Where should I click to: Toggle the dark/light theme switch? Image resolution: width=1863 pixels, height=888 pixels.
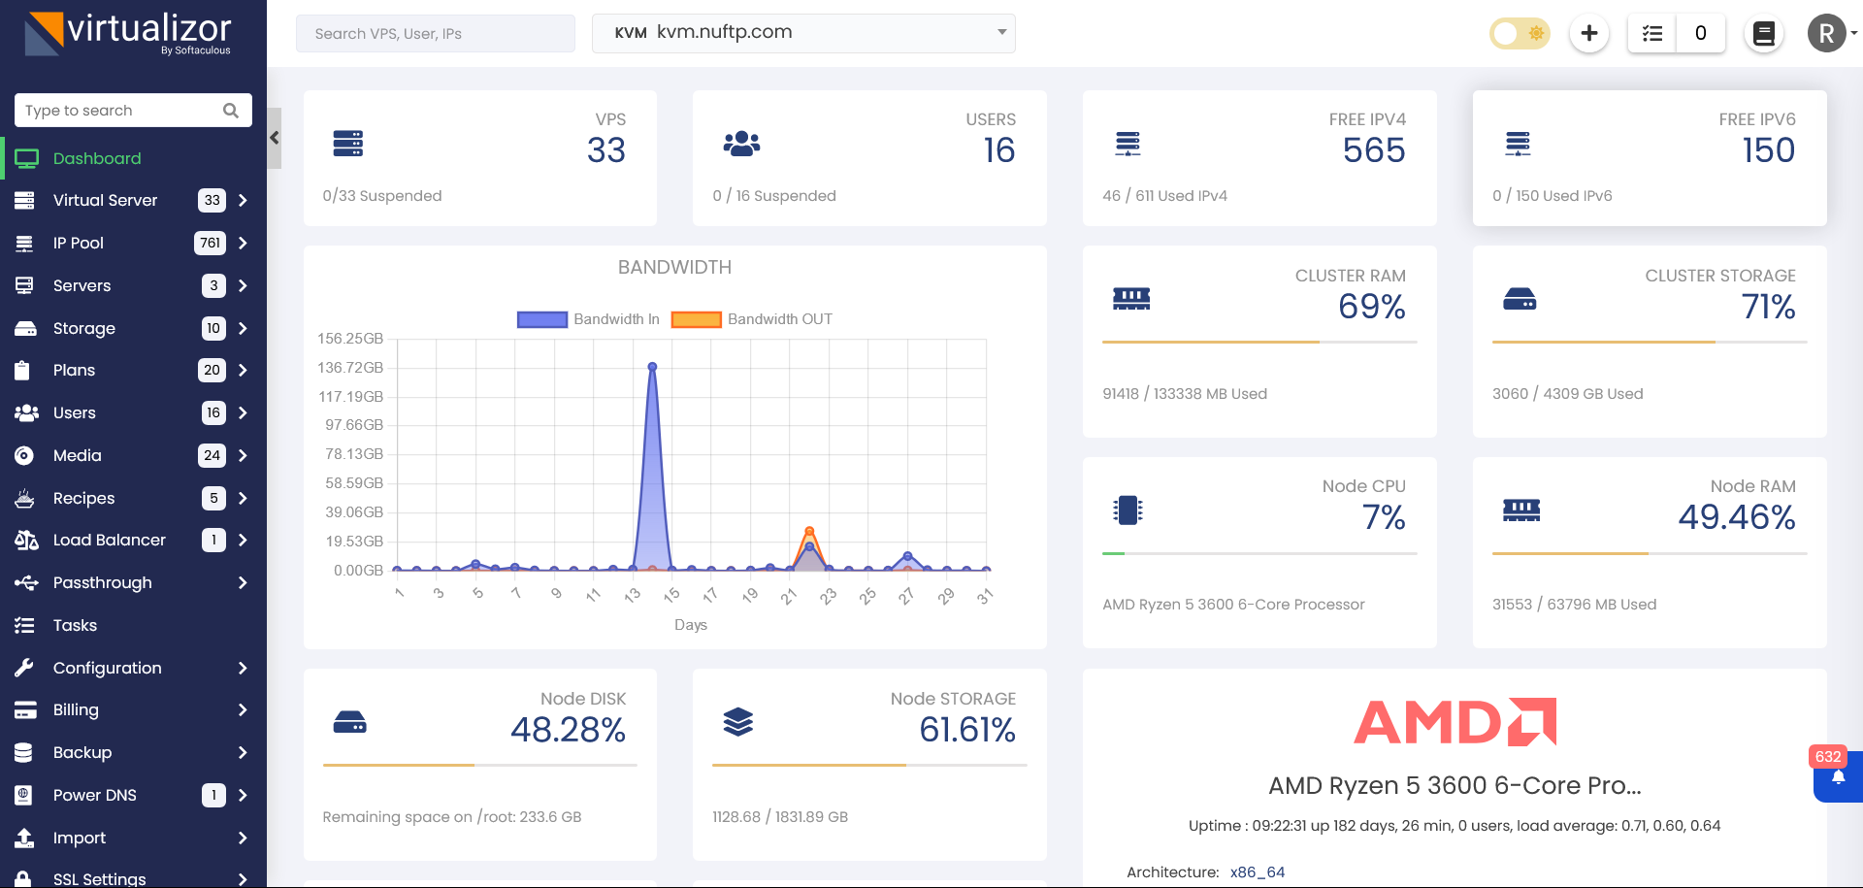tap(1520, 34)
